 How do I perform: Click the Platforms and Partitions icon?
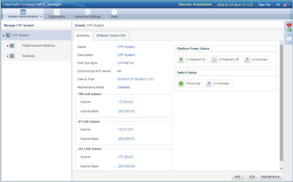(x=12, y=45)
